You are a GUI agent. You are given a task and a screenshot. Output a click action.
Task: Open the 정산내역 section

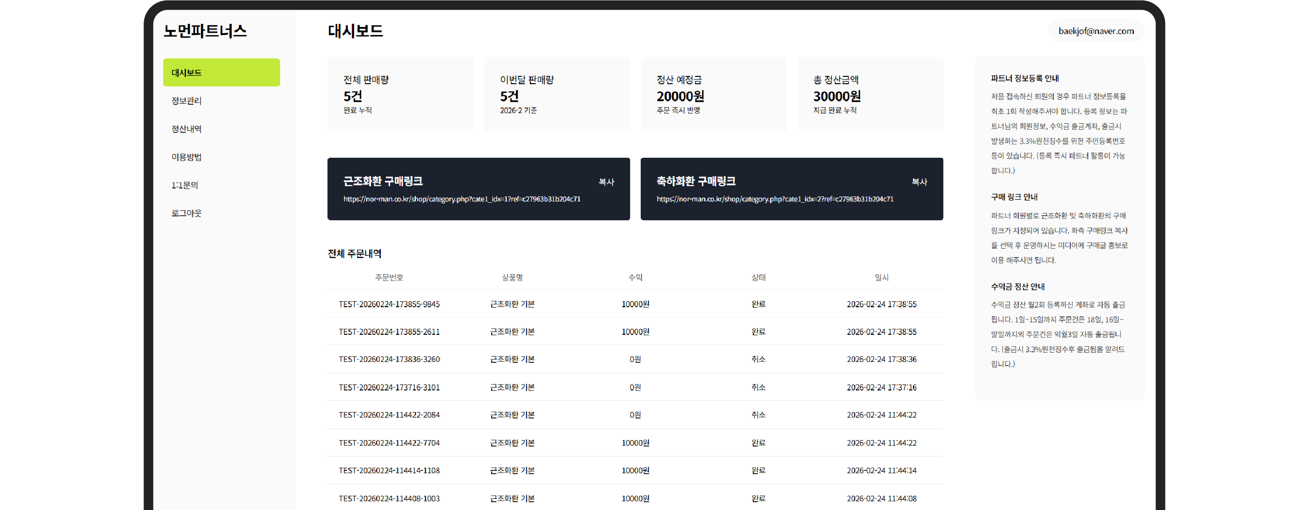click(x=186, y=128)
